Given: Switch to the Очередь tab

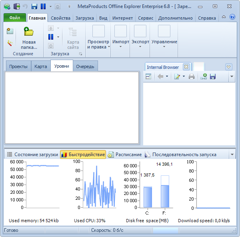Looking at the screenshot, I should point(85,66).
